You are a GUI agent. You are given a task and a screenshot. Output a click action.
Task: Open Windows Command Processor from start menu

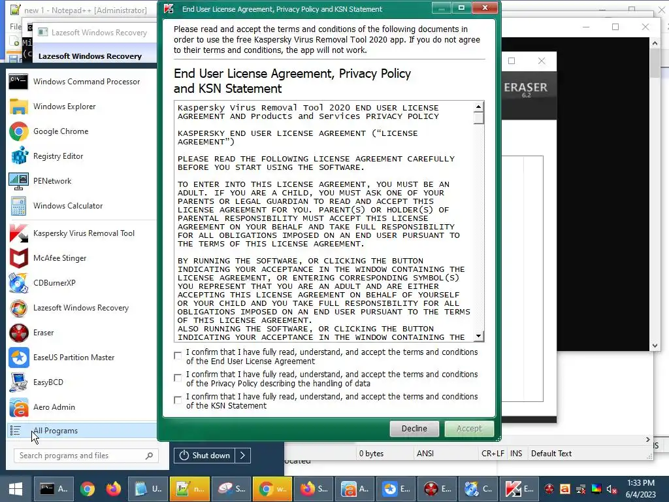82,82
